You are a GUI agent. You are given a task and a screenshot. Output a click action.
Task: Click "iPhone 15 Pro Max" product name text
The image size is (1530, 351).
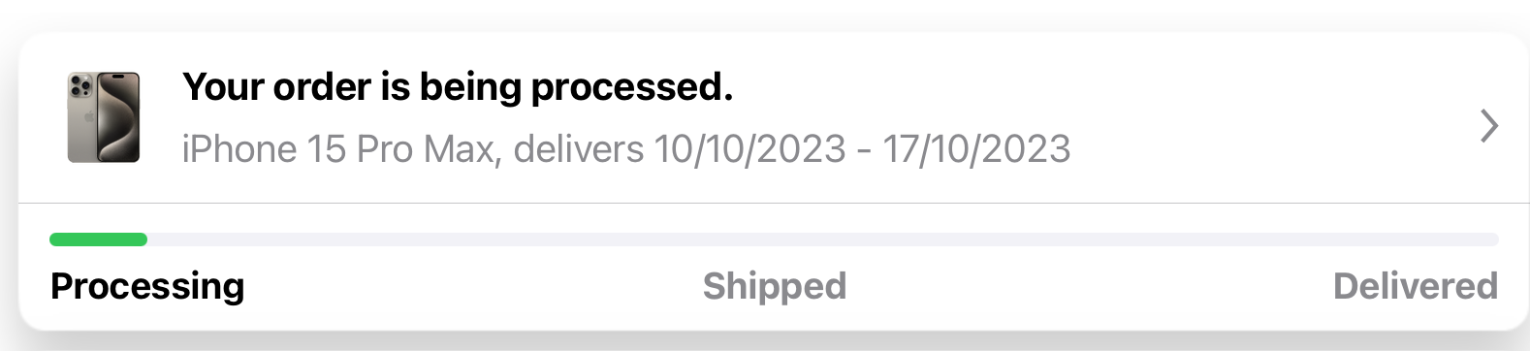[341, 149]
